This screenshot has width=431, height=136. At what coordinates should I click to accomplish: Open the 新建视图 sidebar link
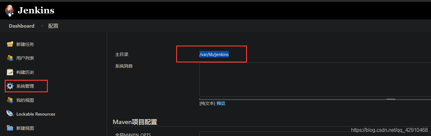(25, 128)
